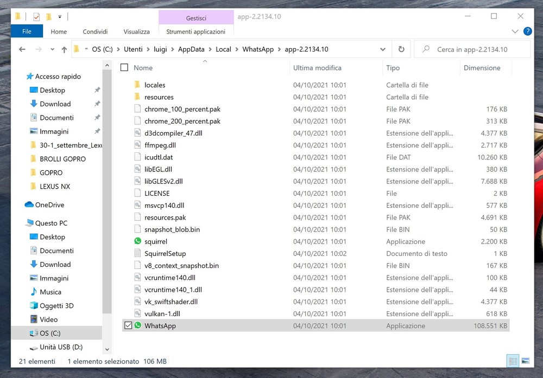Toggle the select-all checkbox next to Nome

coord(124,67)
